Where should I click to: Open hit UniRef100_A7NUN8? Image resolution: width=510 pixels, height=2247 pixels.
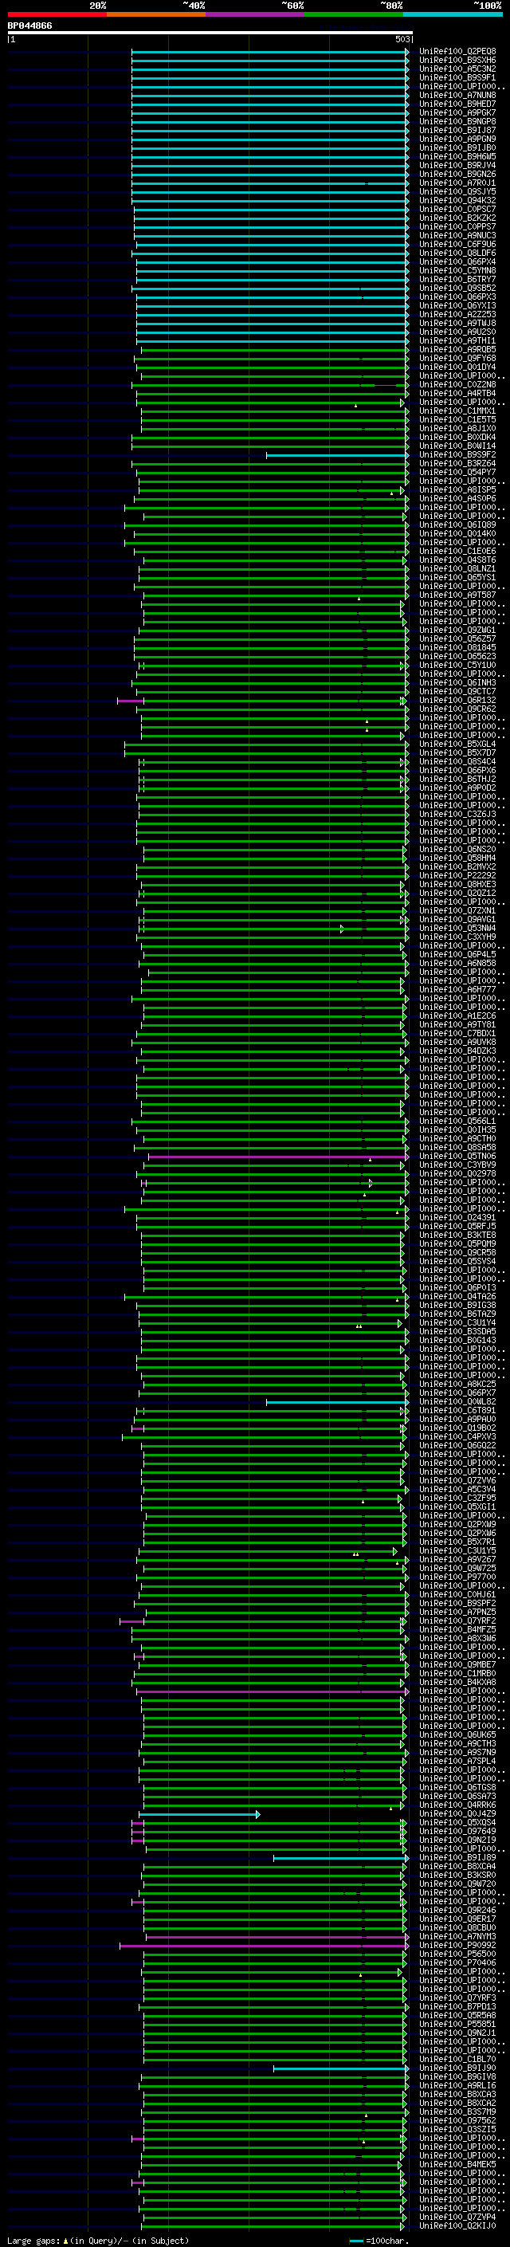(x=457, y=95)
